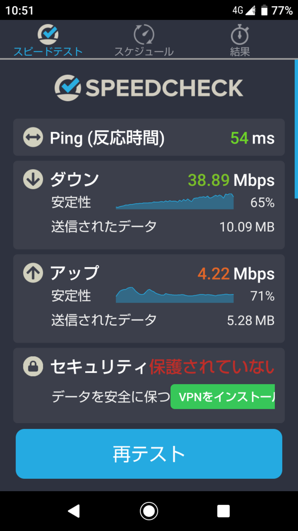Tap the VPNをインストール green button
This screenshot has width=298, height=531.
coord(223,396)
